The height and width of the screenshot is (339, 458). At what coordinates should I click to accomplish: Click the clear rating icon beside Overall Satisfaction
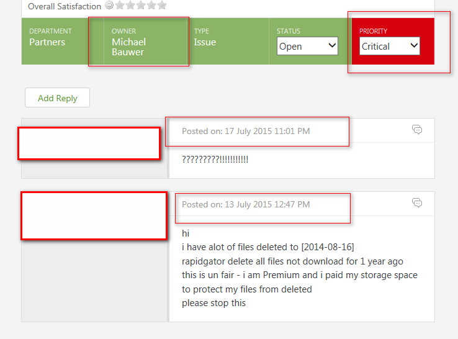(x=109, y=6)
